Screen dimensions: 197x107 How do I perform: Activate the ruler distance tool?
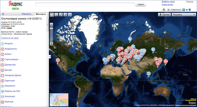click(61, 15)
